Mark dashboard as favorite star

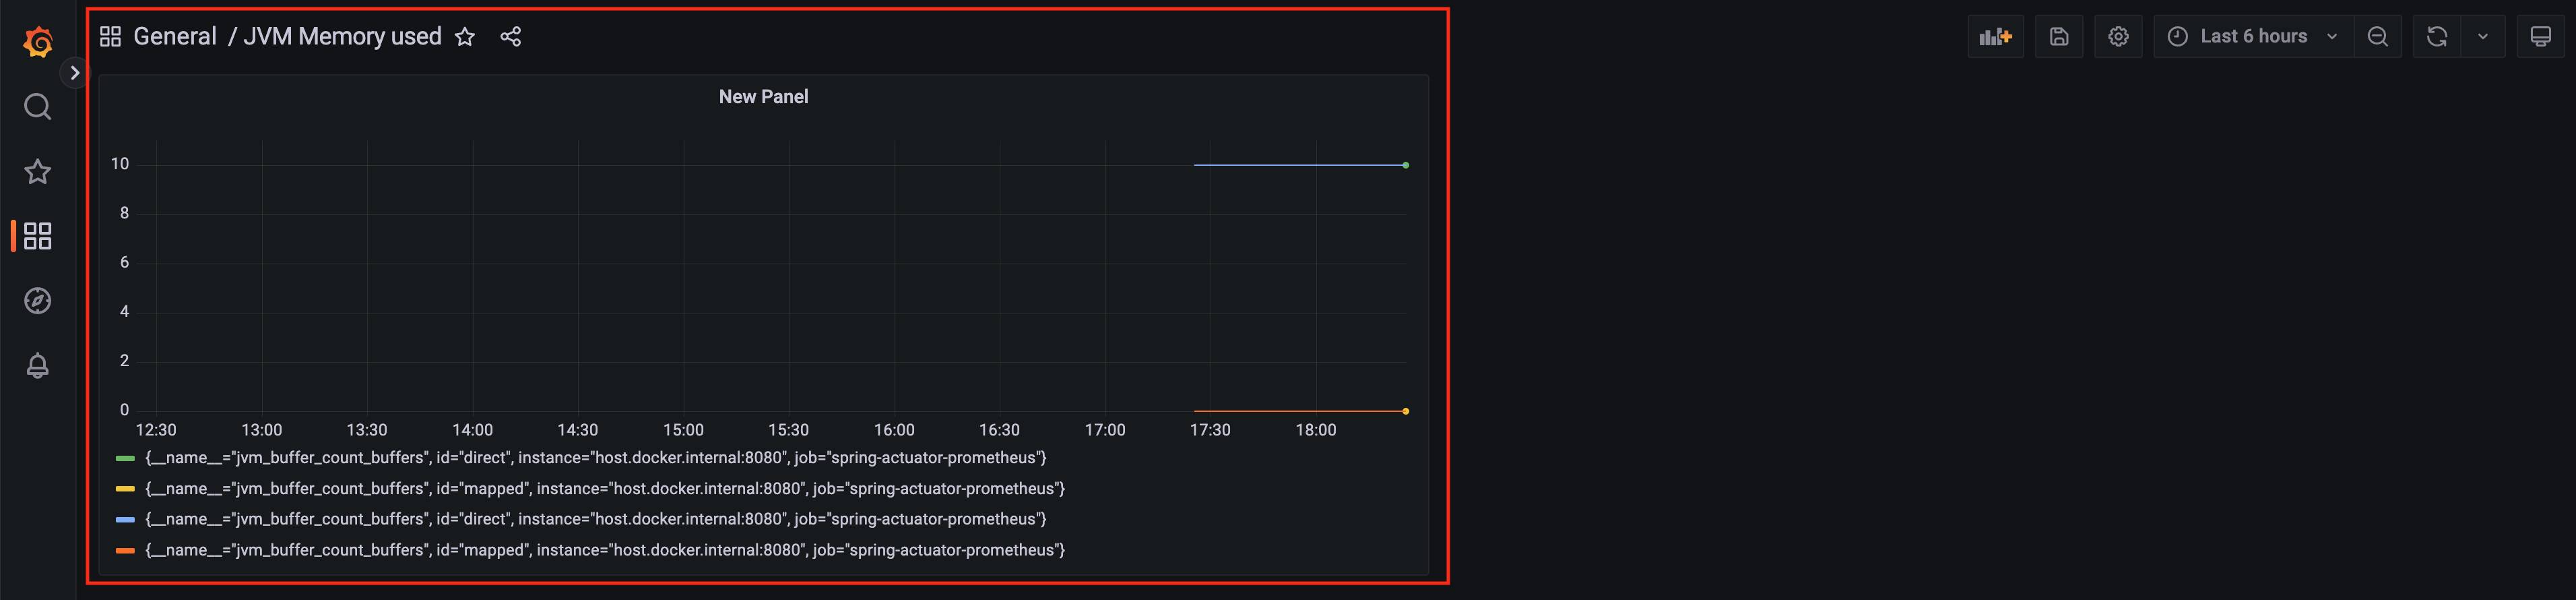coord(465,37)
